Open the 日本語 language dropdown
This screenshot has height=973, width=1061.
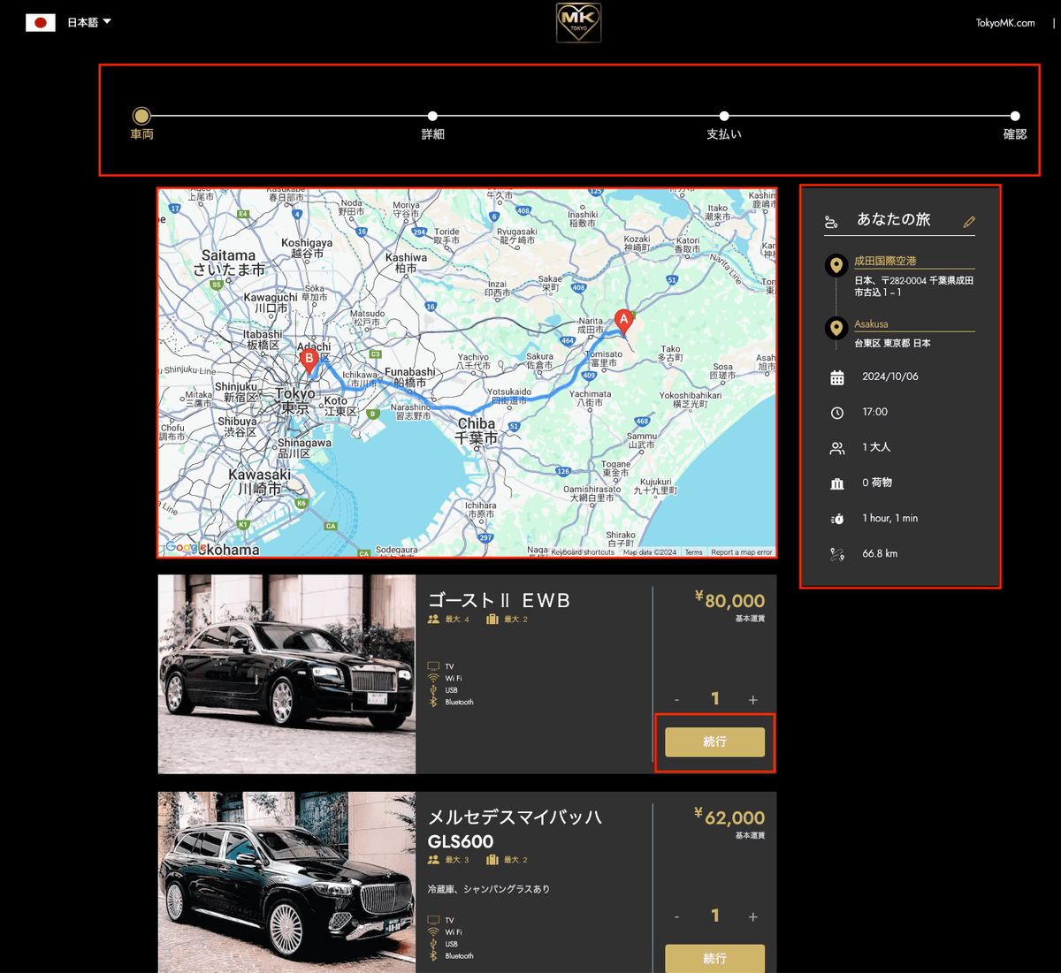click(89, 23)
